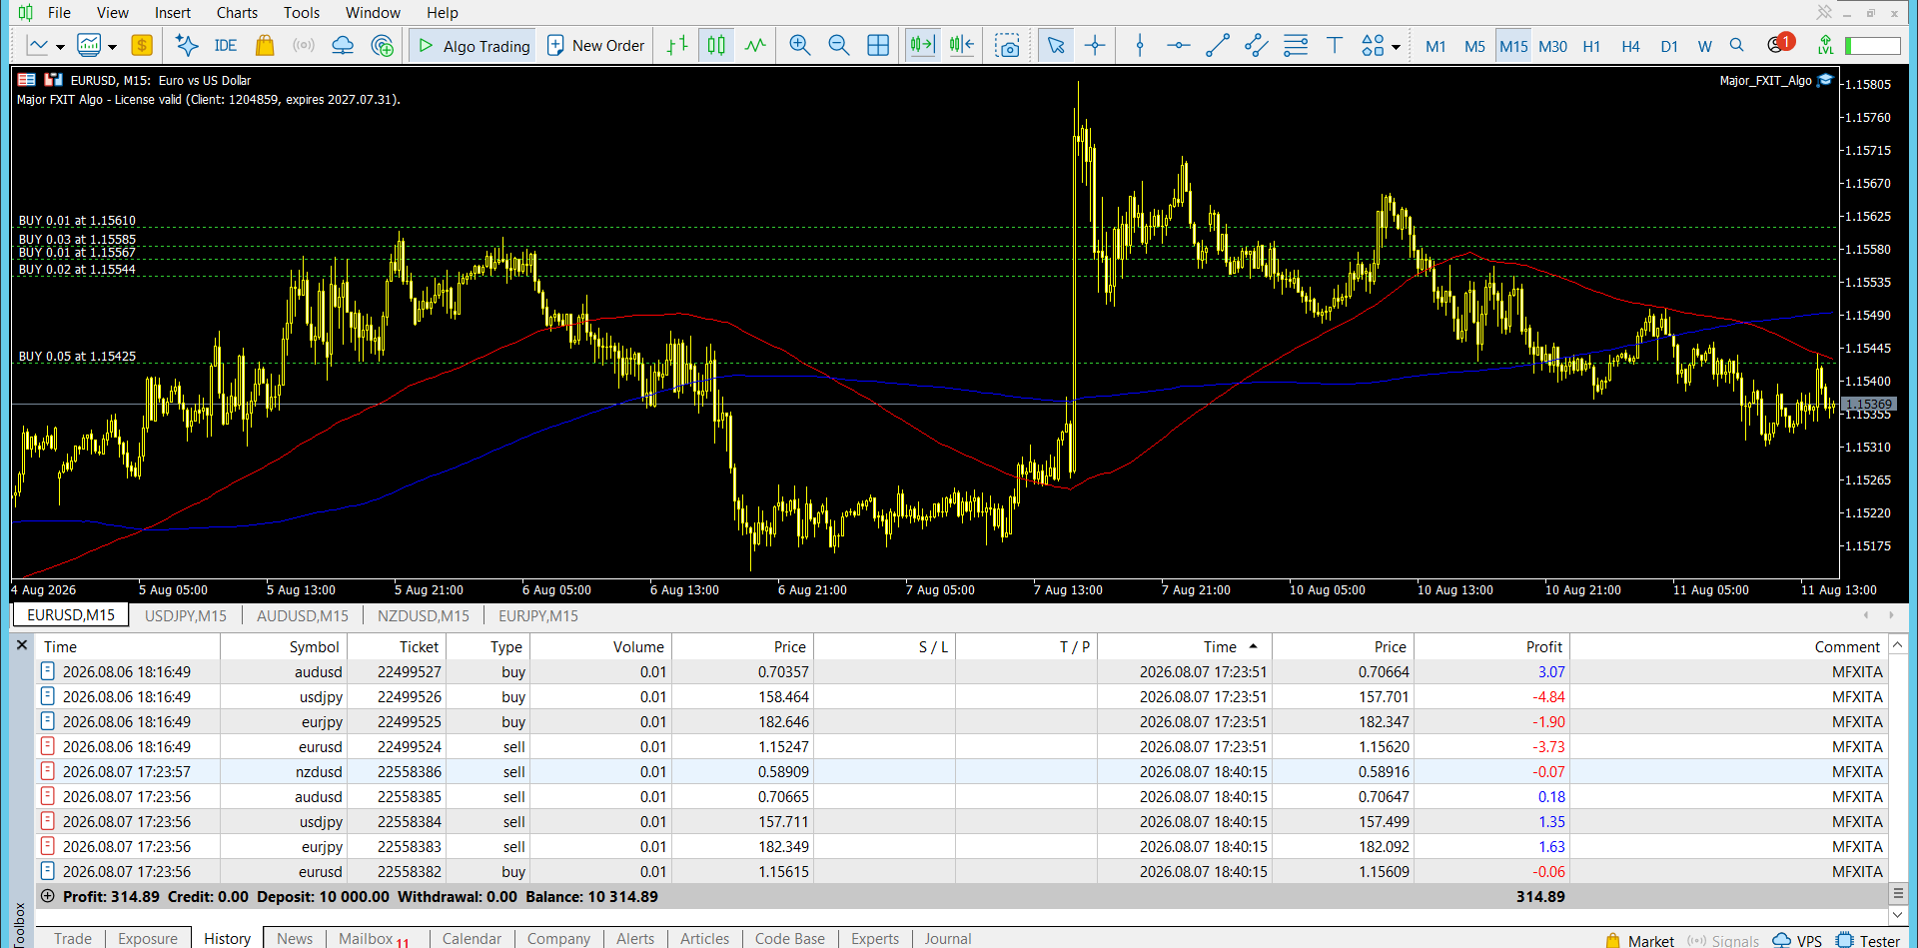Expand the shapes objects dropdown
Screen dimensions: 1918x948
point(1396,47)
